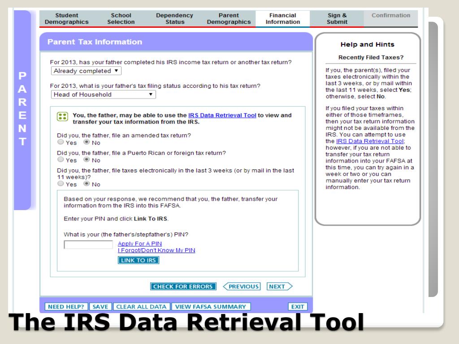Go to the Parent Demographics tab

tap(229, 18)
